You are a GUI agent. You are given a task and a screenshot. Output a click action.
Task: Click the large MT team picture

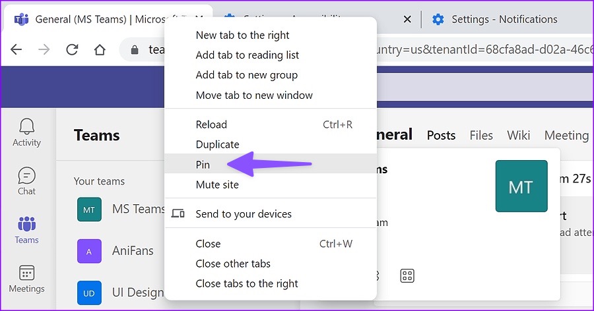[521, 186]
